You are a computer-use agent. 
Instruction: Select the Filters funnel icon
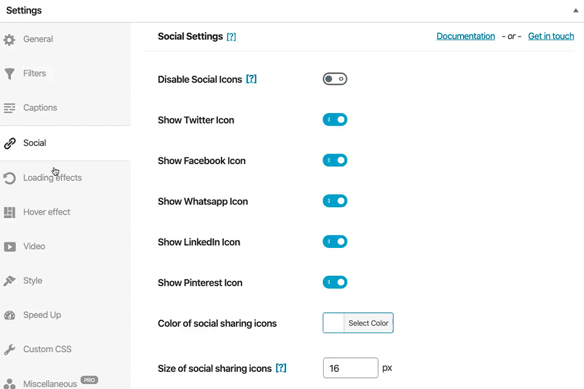pyautogui.click(x=9, y=73)
